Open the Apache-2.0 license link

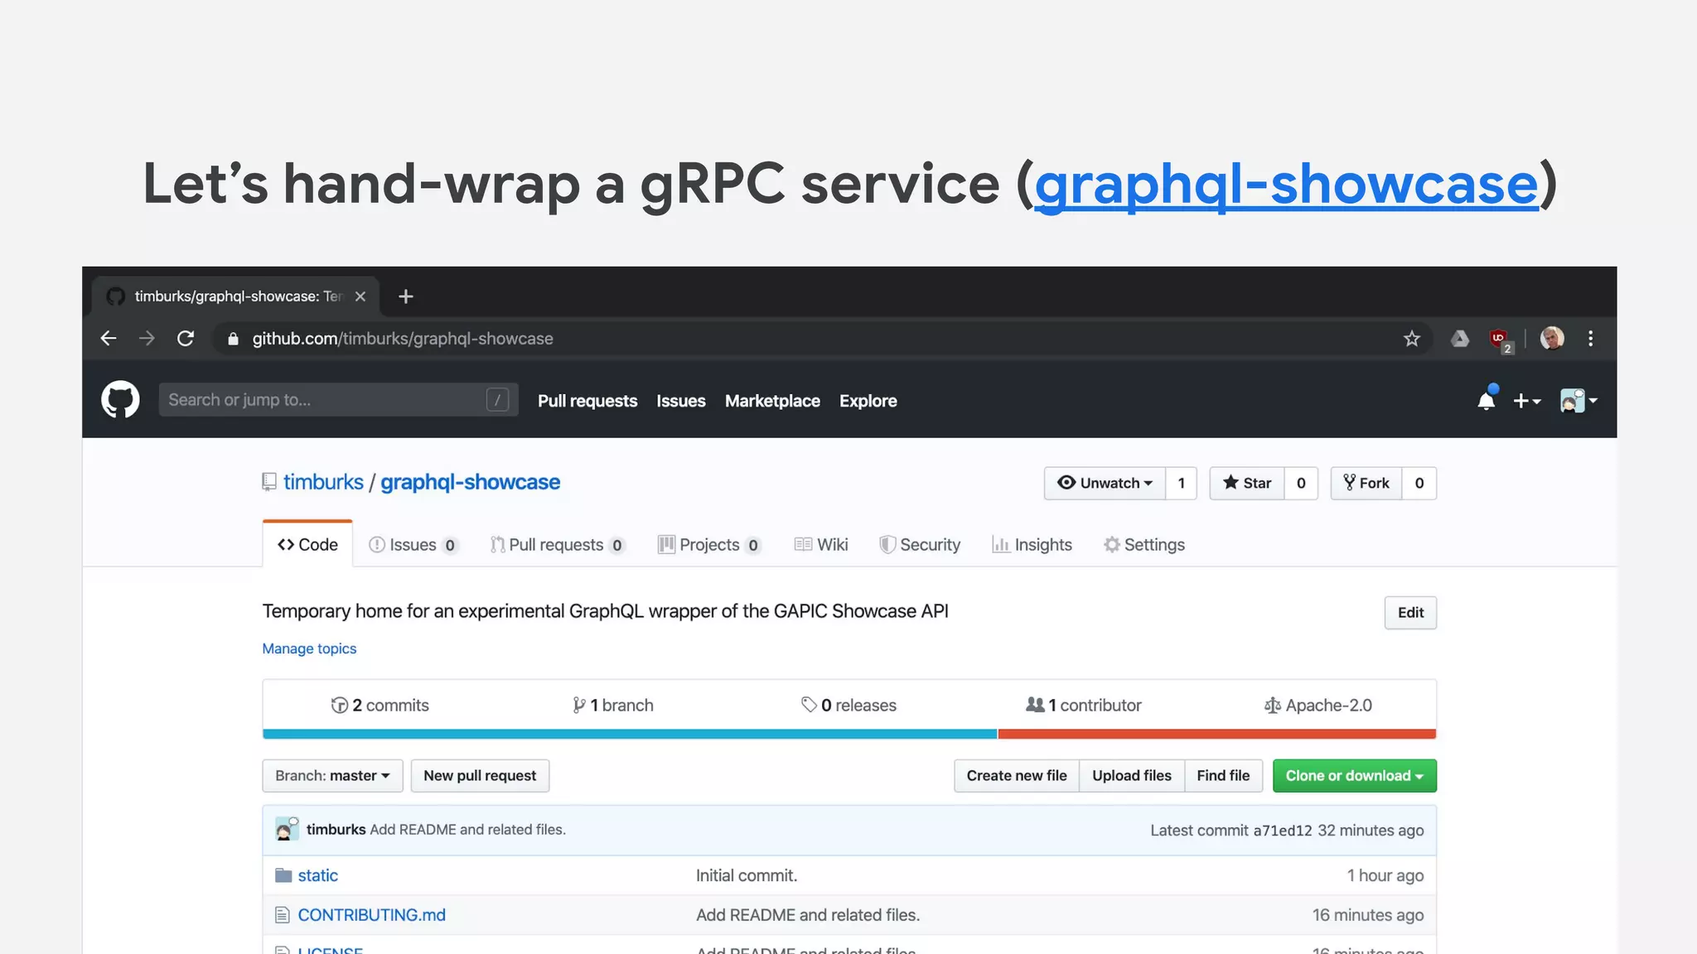(x=1318, y=705)
